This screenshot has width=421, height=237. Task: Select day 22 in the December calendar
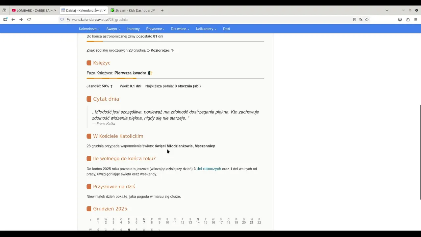click(259, 221)
